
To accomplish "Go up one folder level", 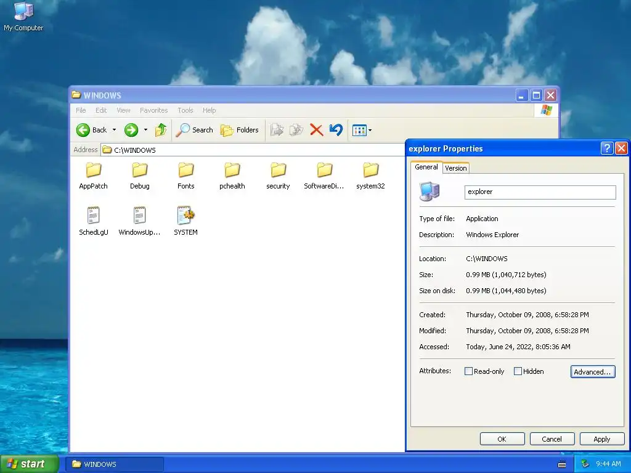I will (161, 130).
